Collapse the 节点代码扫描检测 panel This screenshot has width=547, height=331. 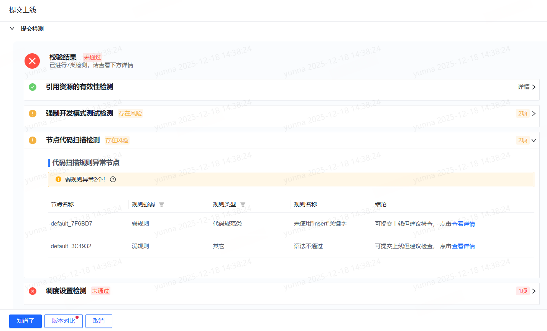pyautogui.click(x=534, y=140)
